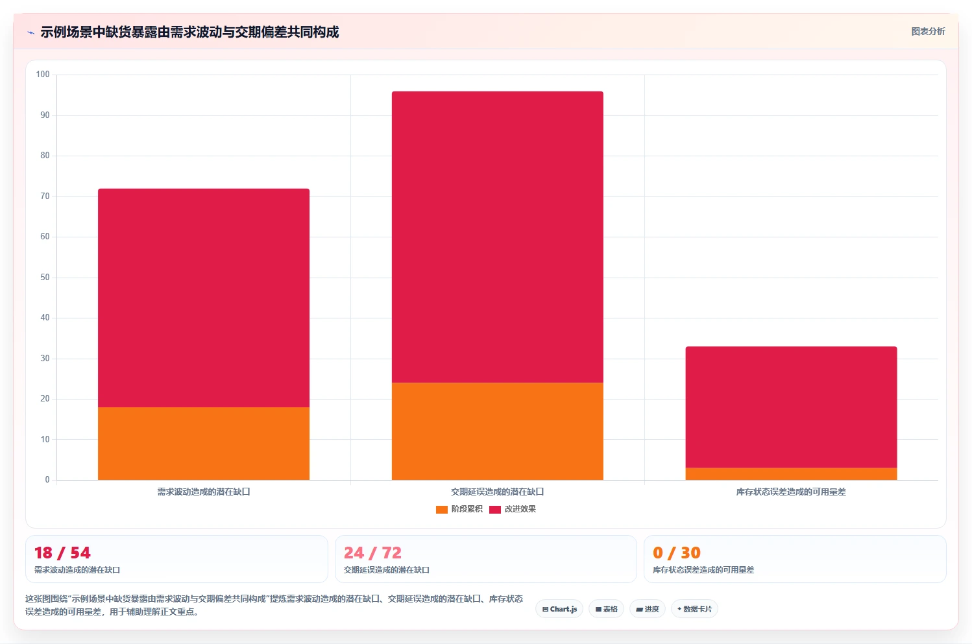Click the red segment of 需求波动造成的潜在缺口 bar
Viewport: 972px width, 644px height.
pos(204,298)
